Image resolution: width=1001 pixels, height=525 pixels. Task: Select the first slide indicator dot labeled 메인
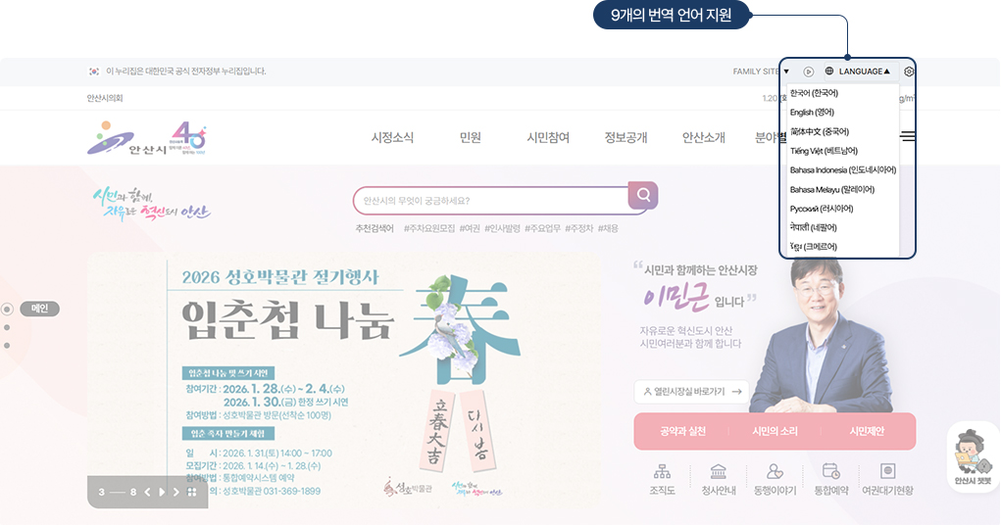click(8, 310)
